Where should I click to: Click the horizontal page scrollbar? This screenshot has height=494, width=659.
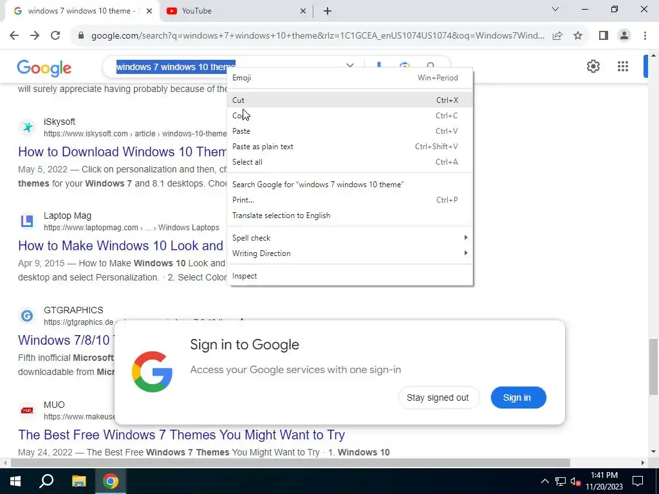point(290,462)
